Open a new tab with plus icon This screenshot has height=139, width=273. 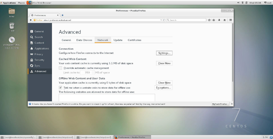point(62,15)
